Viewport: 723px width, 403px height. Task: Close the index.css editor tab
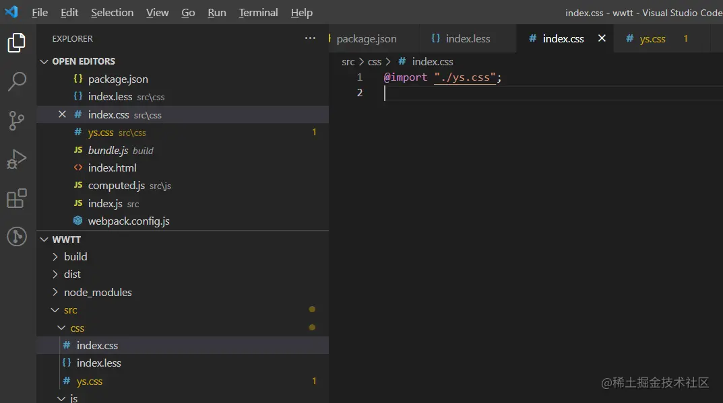click(x=602, y=38)
